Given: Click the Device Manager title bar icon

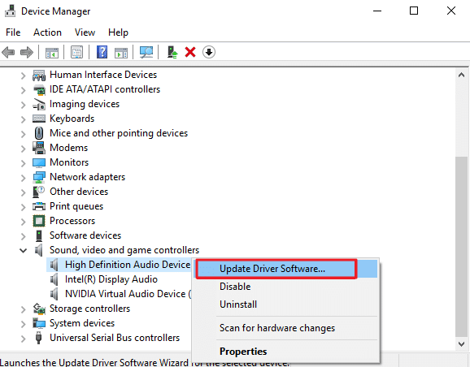Looking at the screenshot, I should 10,11.
